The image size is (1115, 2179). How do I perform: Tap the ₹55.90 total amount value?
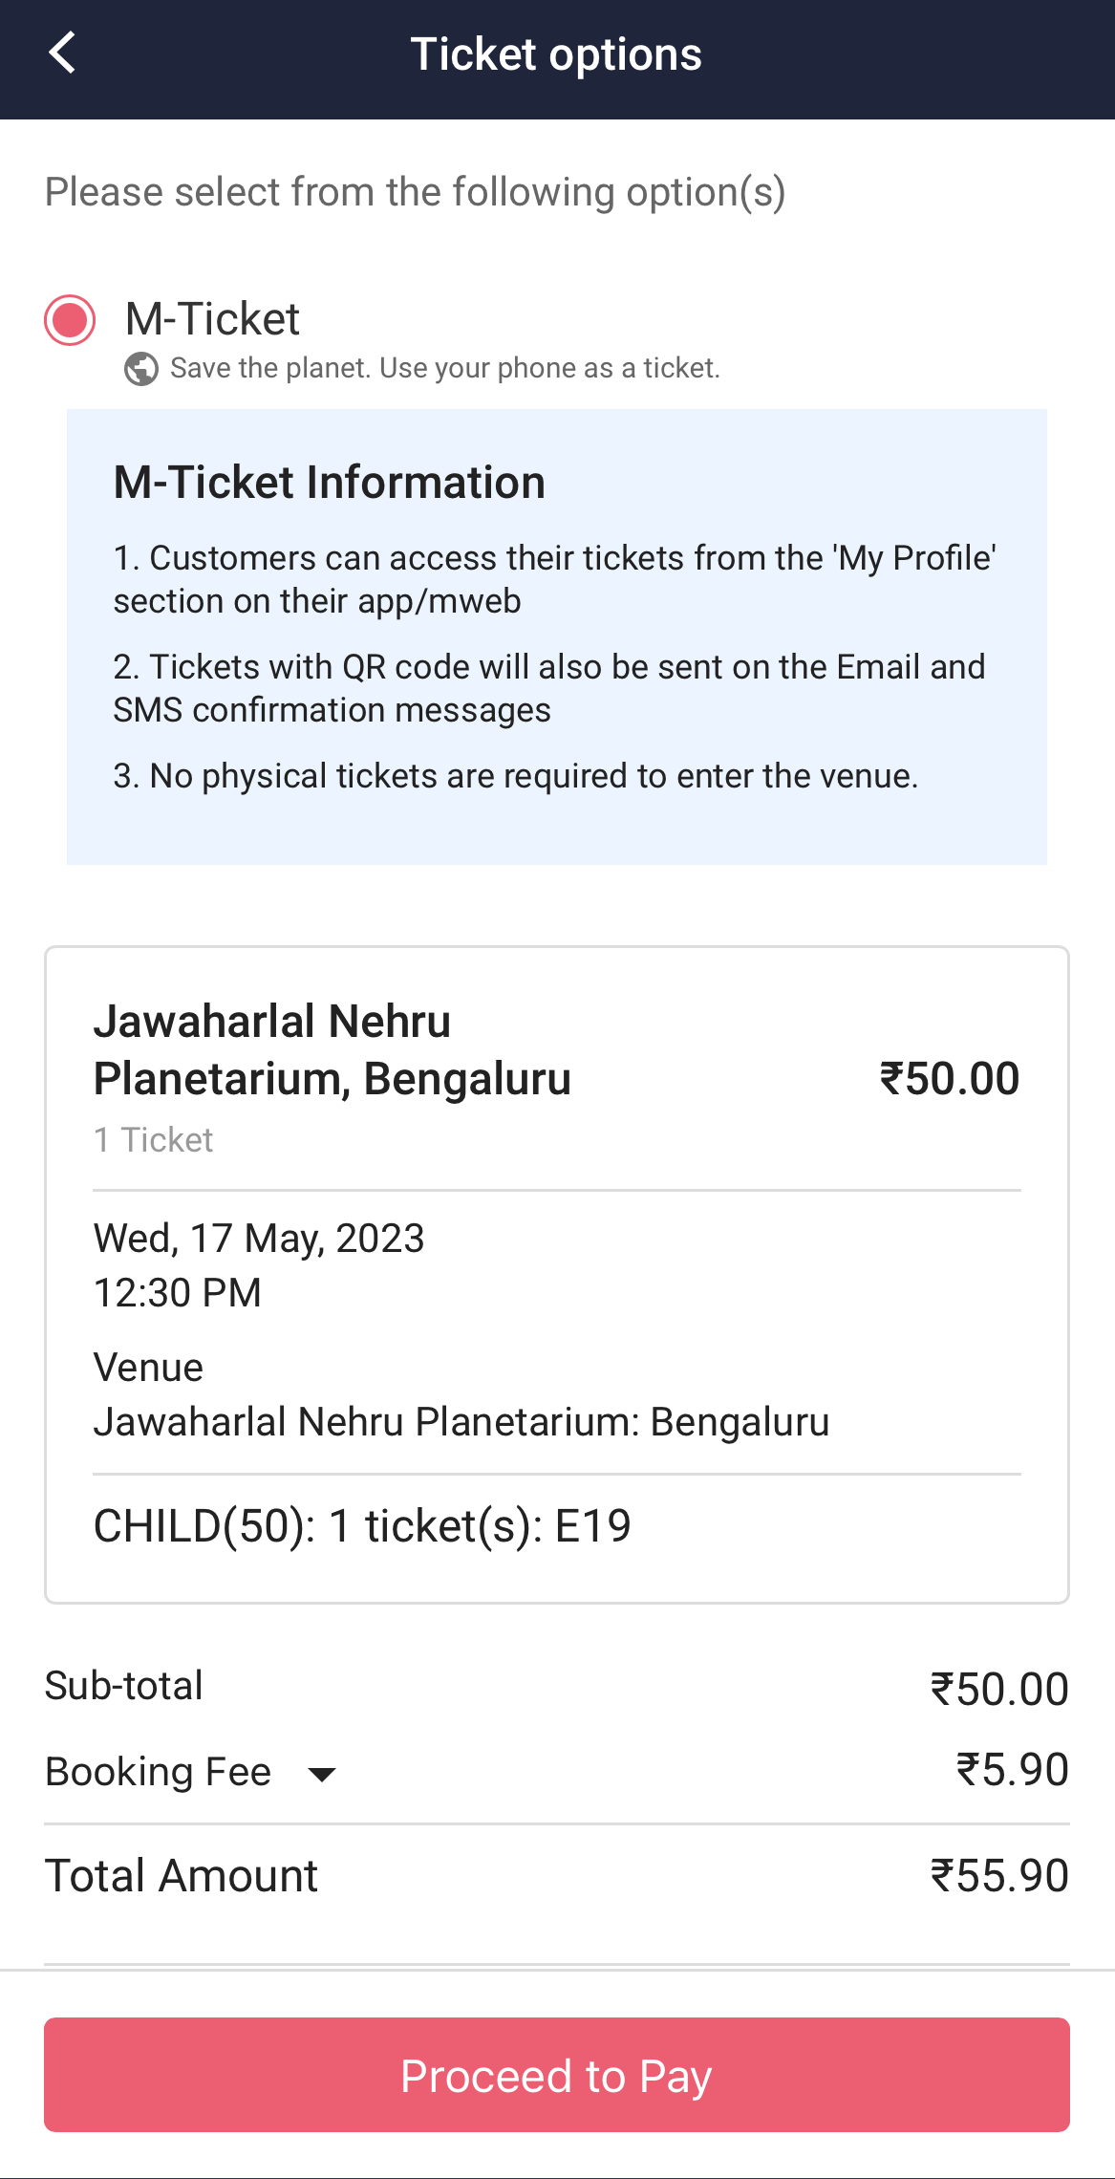[999, 1876]
